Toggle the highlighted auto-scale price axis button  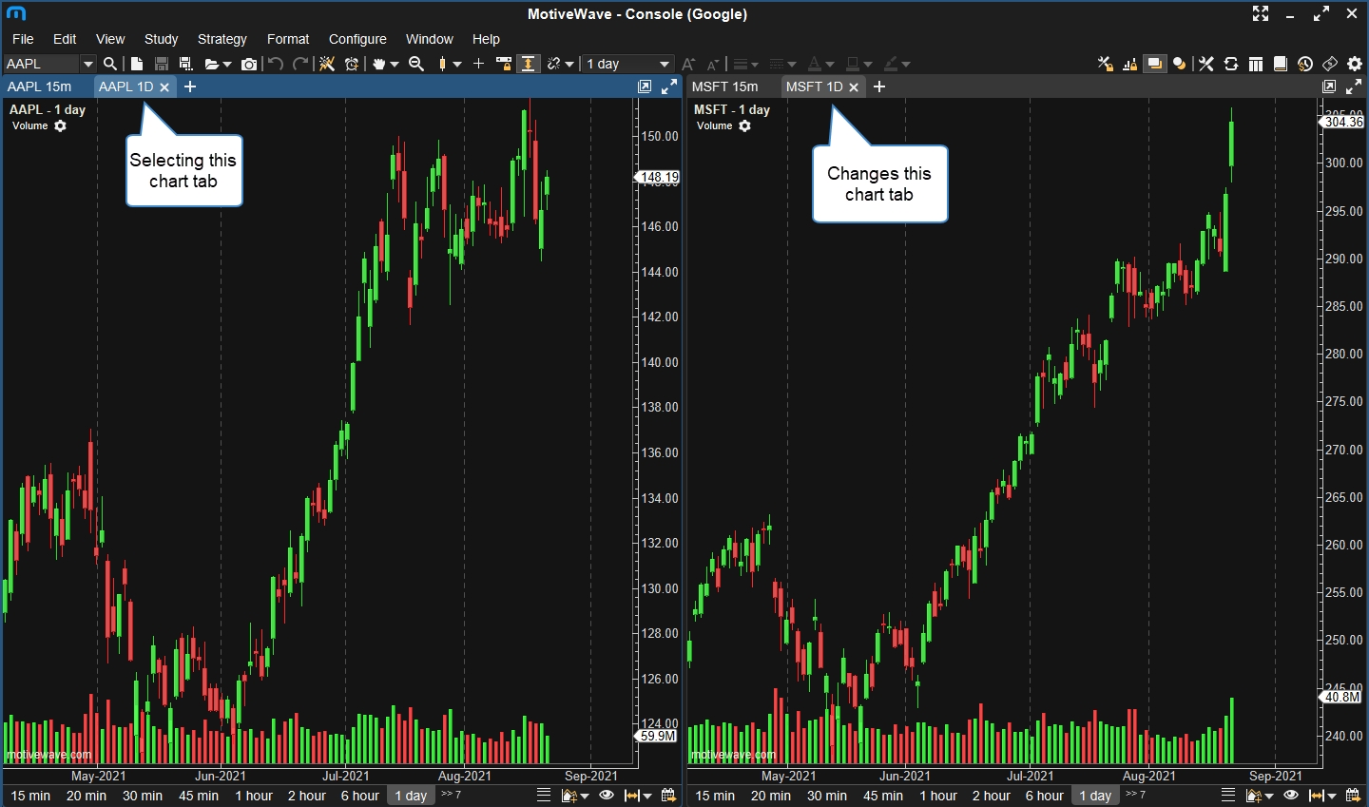(529, 64)
